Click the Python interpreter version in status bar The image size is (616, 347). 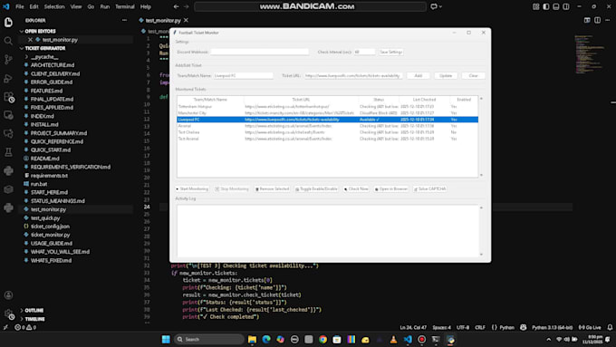552,327
